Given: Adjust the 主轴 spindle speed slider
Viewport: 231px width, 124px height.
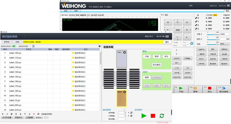Looking at the screenshot, I should tap(215, 34).
